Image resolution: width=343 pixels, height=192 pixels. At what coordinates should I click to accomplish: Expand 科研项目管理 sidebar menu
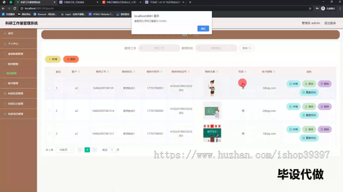pos(18,114)
